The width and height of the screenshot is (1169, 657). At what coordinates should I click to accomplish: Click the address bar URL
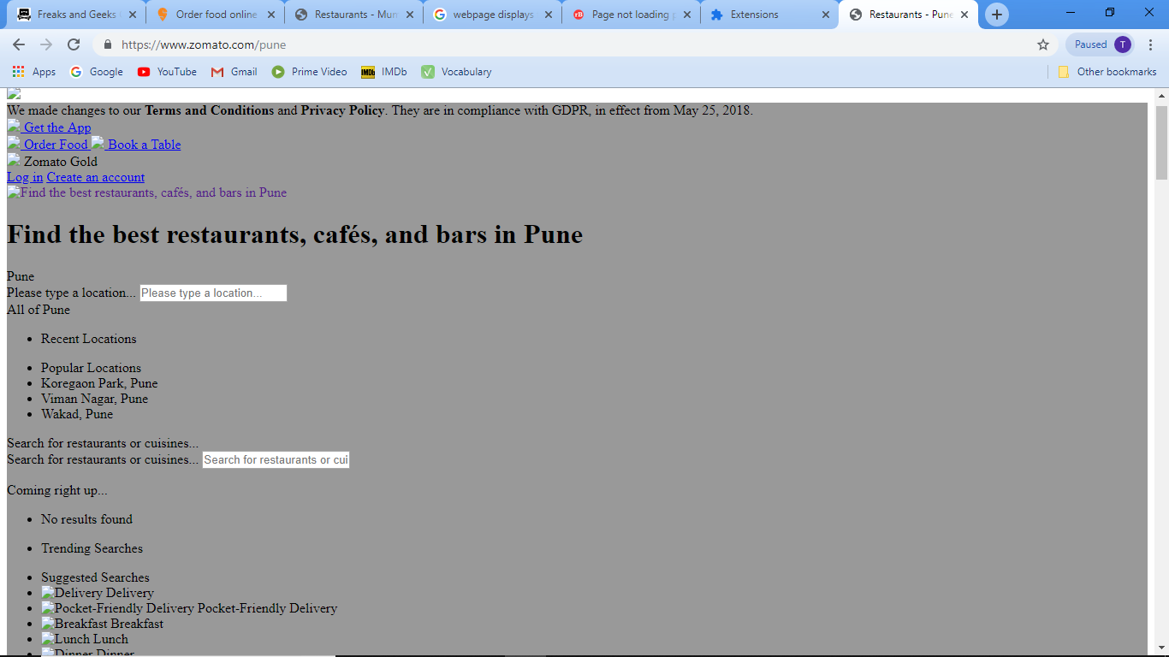[x=204, y=44]
